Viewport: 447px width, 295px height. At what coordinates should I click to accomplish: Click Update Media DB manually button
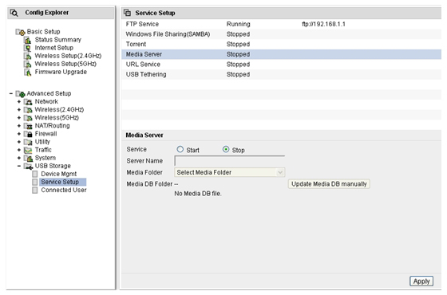pos(329,184)
